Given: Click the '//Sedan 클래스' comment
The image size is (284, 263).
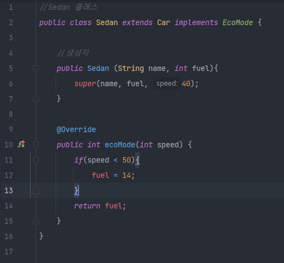Looking at the screenshot, I should pos(69,8).
